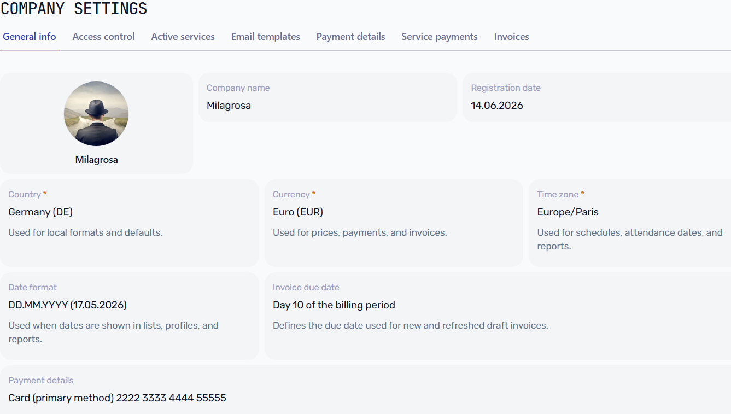The height and width of the screenshot is (414, 731).
Task: Click the text 'Used for prices, payments, and invoices.'
Action: click(x=360, y=232)
